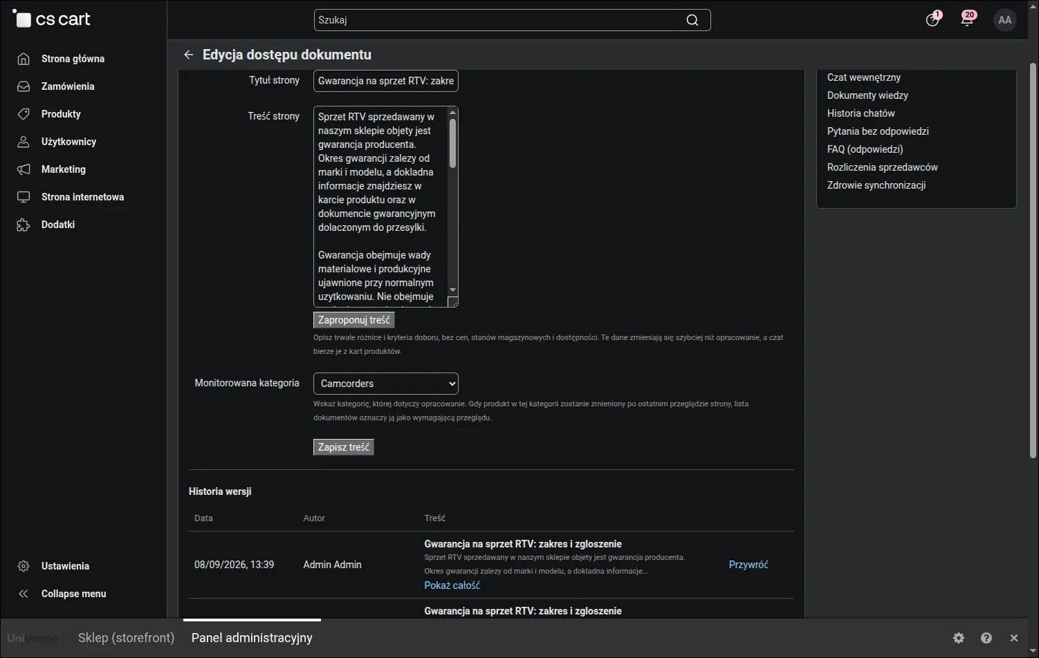Click the Historia wersji heading

point(220,491)
